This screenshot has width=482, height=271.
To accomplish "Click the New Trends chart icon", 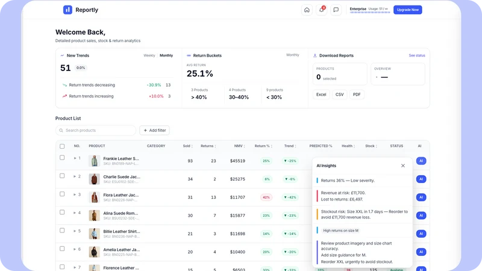I will [63, 55].
